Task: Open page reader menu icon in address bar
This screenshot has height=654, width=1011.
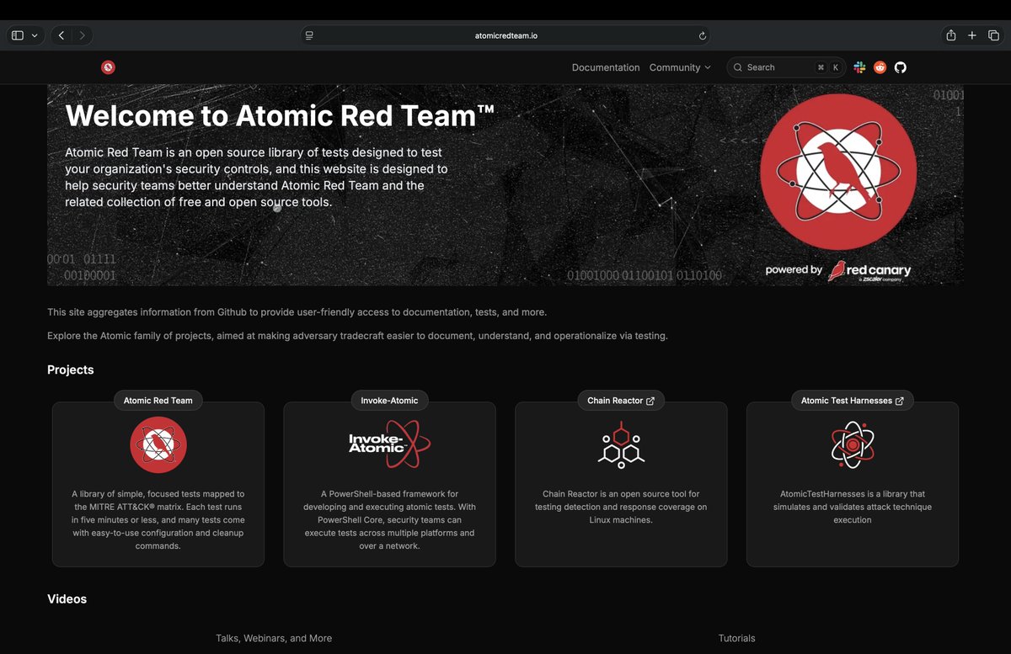Action: (x=309, y=35)
